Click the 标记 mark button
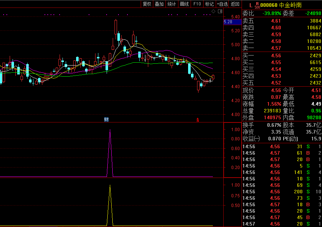This screenshot has height=227, width=322. 210,4
